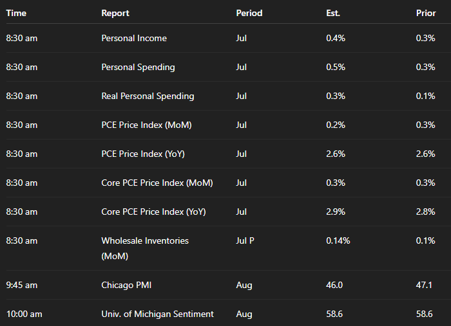Click the Jul P period cell
Image resolution: width=451 pixels, height=326 pixels.
(245, 240)
